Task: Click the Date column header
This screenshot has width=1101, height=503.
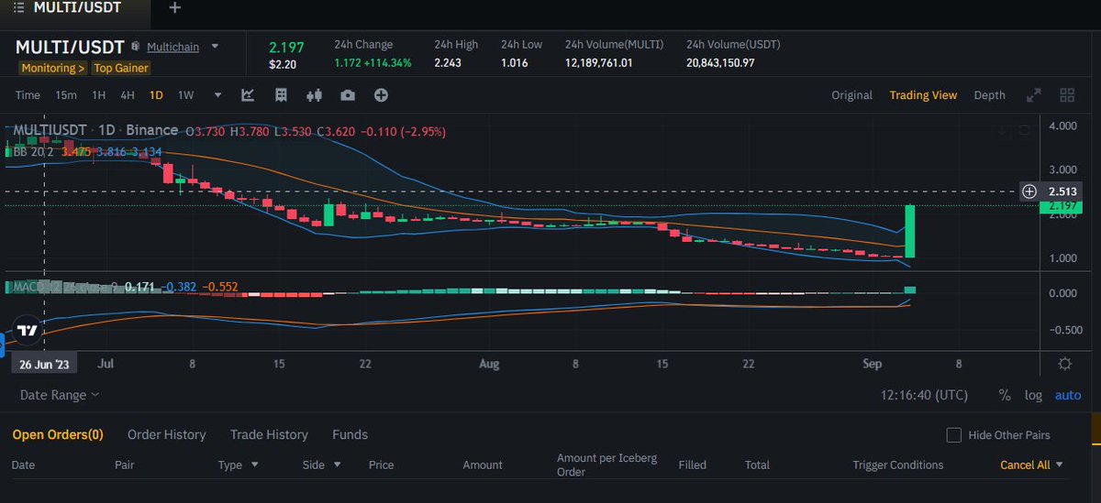Action: (x=23, y=465)
